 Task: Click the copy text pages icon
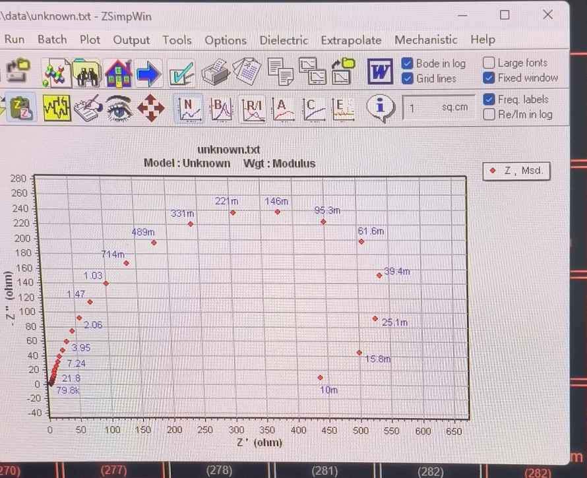(281, 71)
